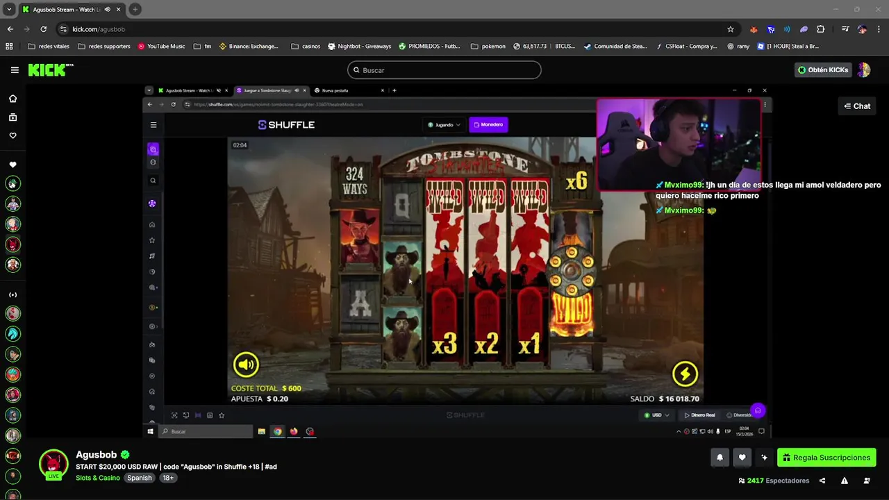
Task: Open Agusbob channel name link
Action: 97,455
